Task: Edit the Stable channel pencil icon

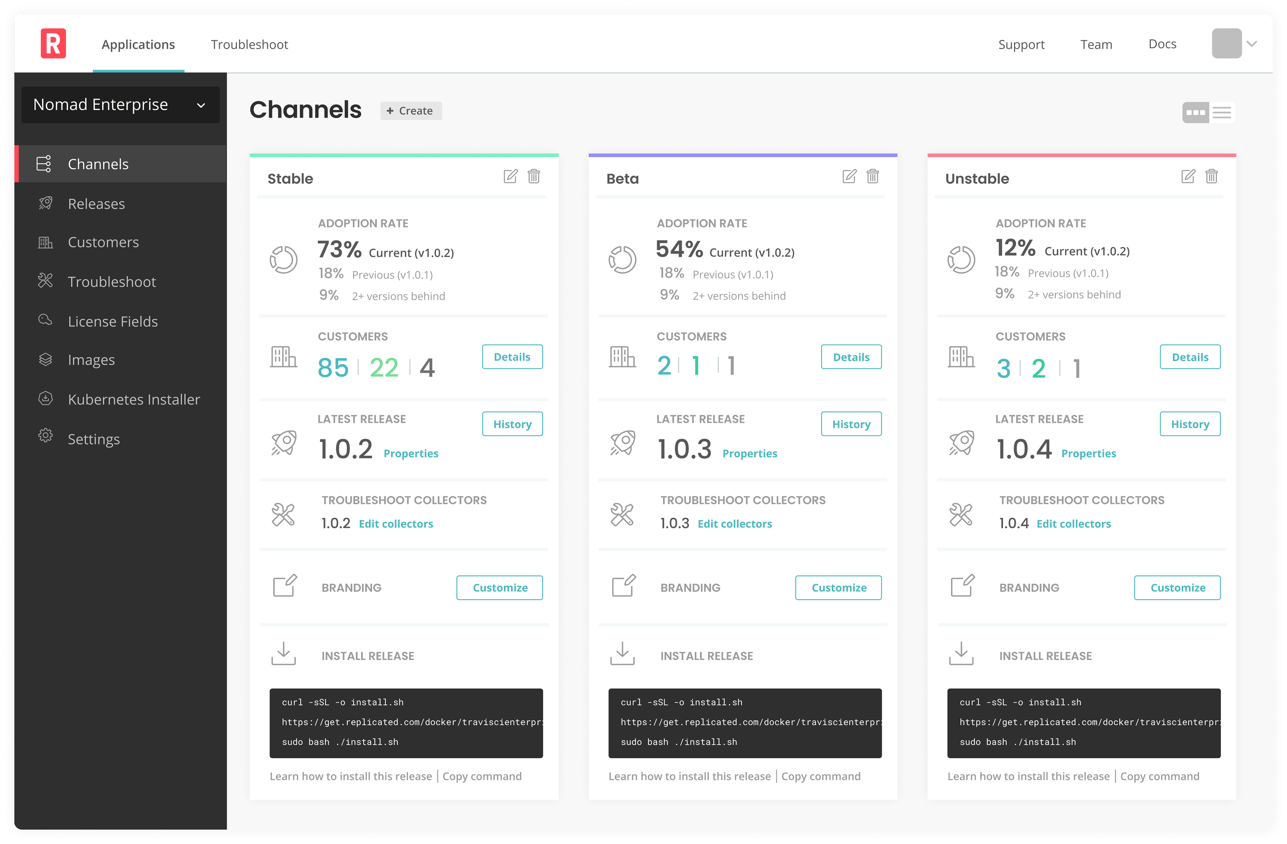Action: (510, 176)
